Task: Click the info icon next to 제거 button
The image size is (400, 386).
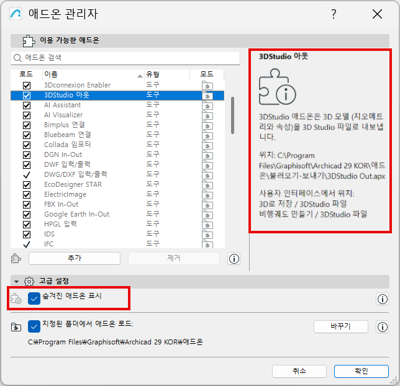Action: pos(234,259)
